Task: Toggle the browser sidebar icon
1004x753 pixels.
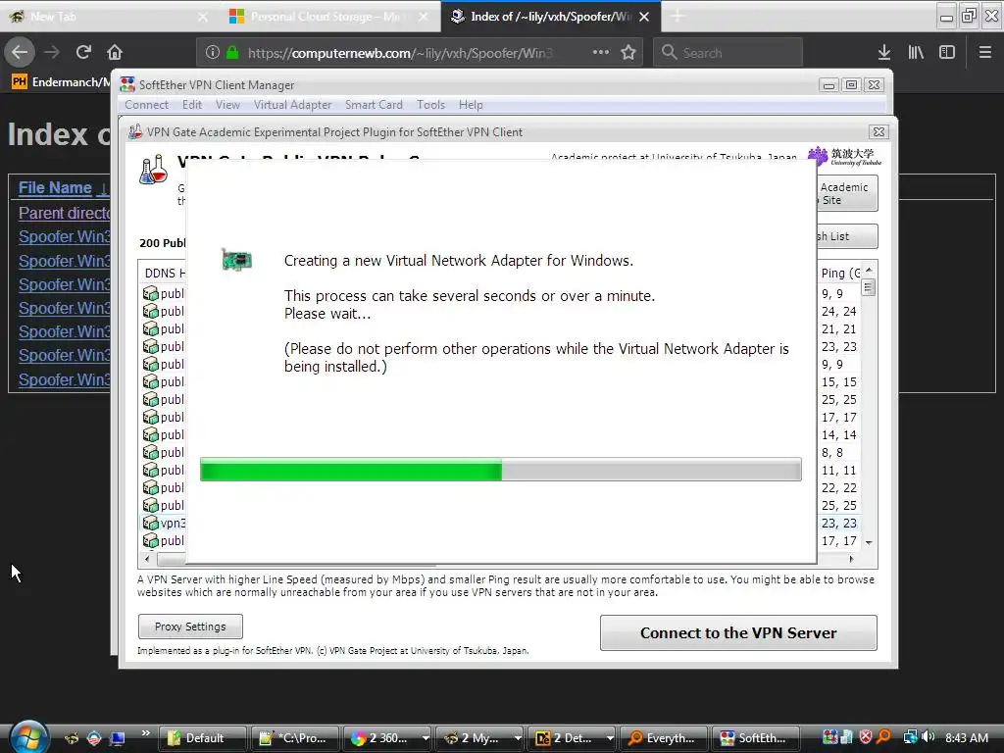Action: coord(947,52)
